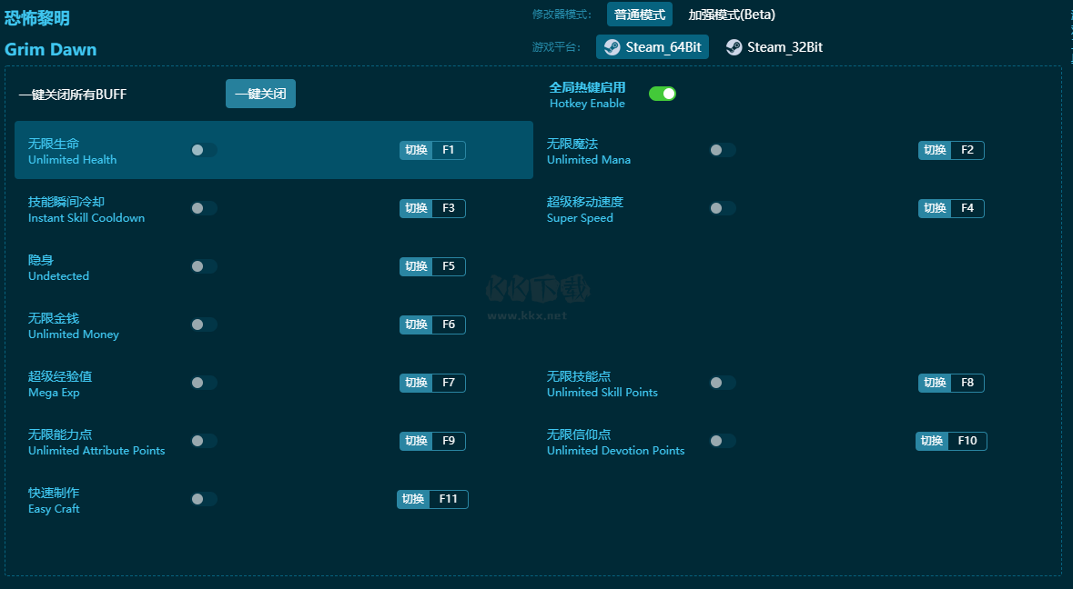Image resolution: width=1073 pixels, height=589 pixels.
Task: Click the Super Speed label
Action: click(580, 218)
